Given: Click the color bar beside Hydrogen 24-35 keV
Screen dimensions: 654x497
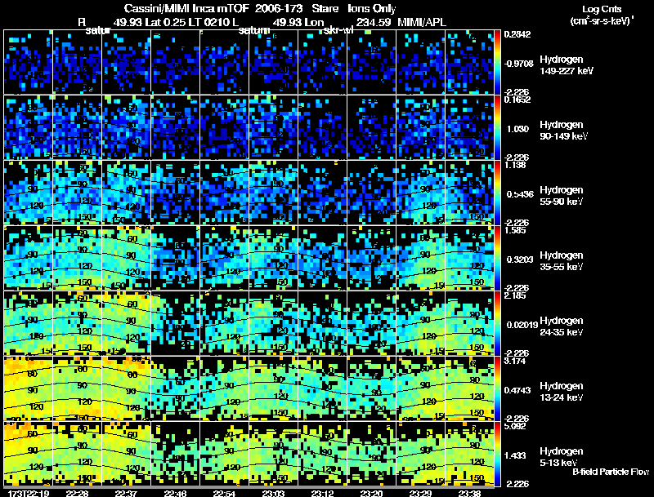Looking at the screenshot, I should click(497, 323).
